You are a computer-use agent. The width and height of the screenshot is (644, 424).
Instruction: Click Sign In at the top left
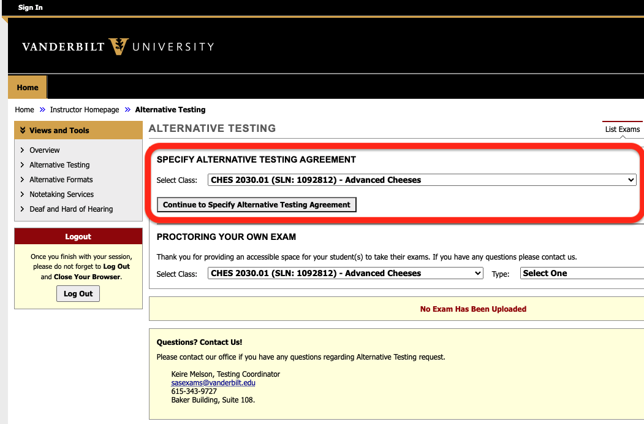click(x=30, y=7)
